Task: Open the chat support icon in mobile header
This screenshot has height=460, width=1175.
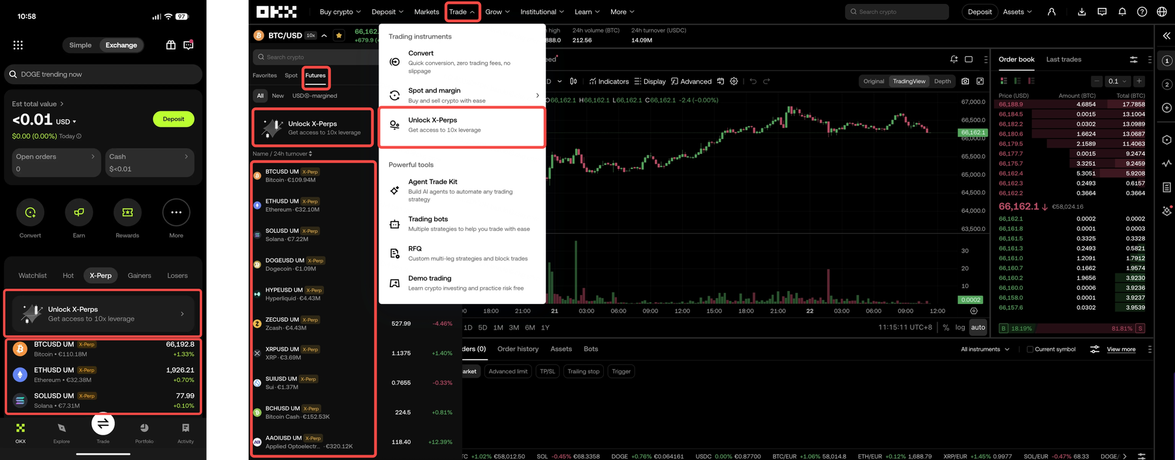Action: (189, 45)
